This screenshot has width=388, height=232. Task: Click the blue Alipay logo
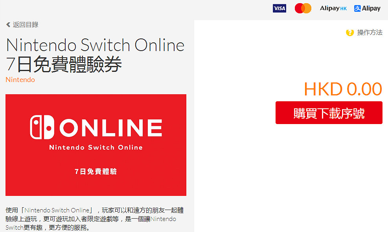tap(367, 8)
